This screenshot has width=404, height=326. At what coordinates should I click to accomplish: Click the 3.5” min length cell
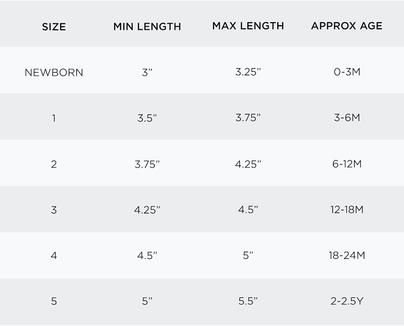coord(147,118)
